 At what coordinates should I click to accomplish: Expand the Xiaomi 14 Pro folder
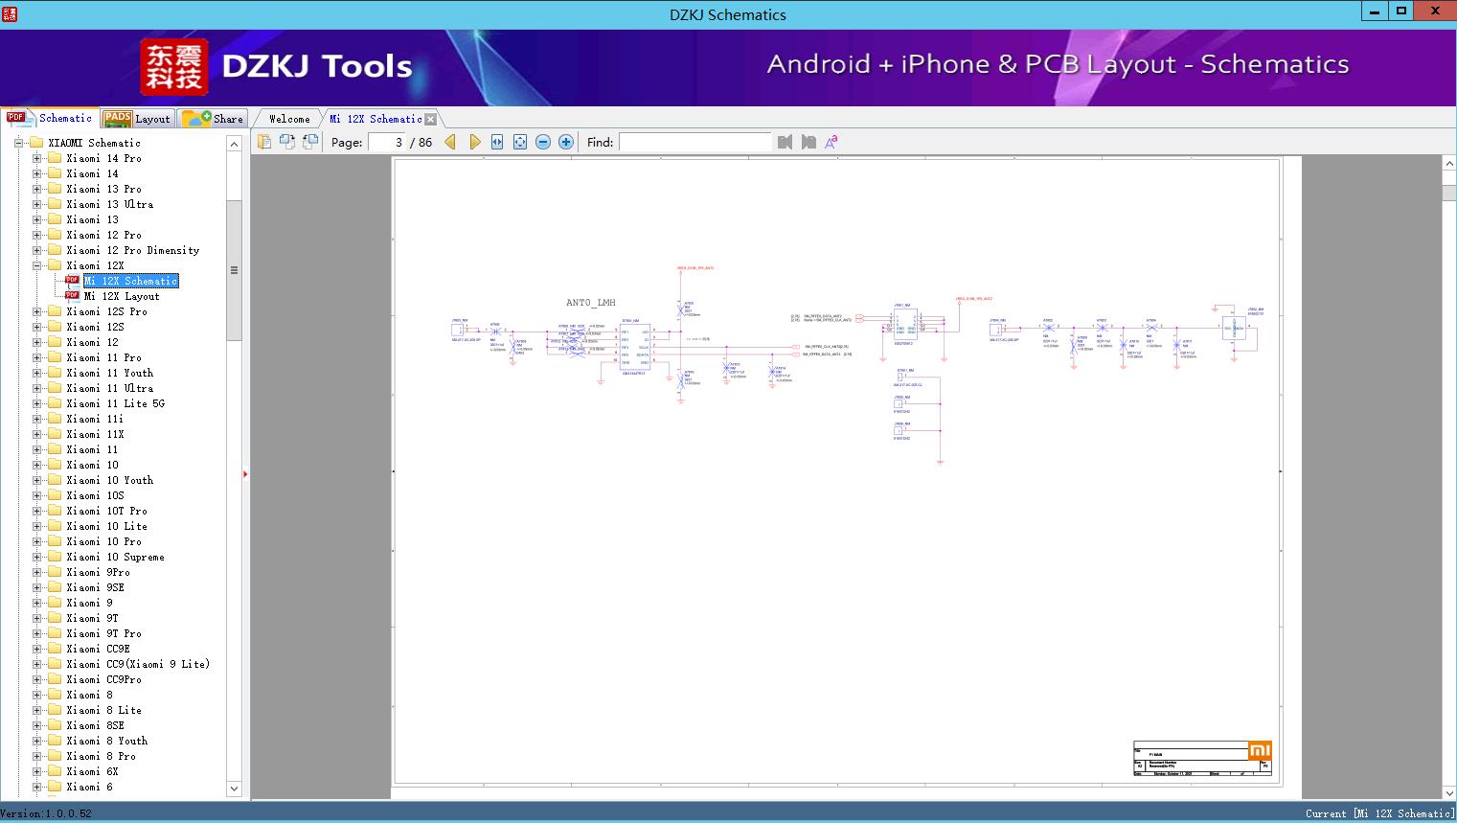click(x=36, y=158)
